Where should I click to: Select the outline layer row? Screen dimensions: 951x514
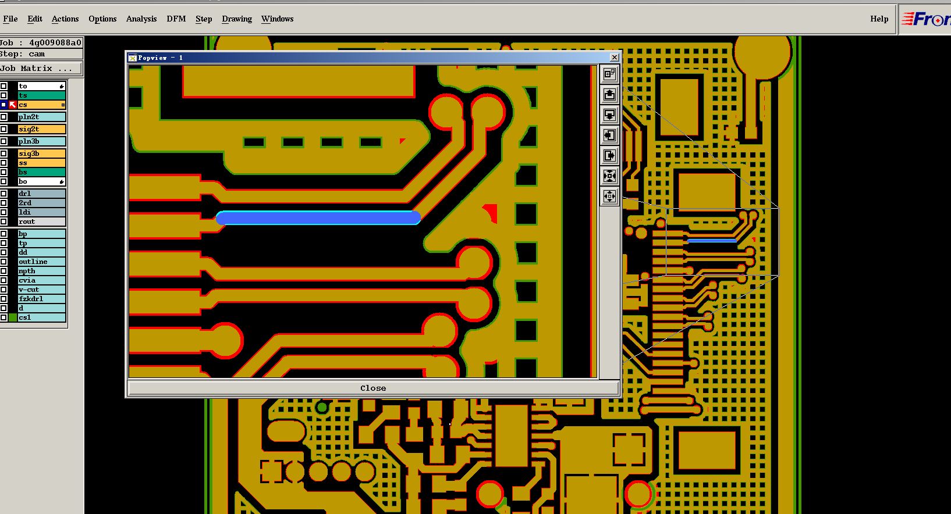[41, 262]
